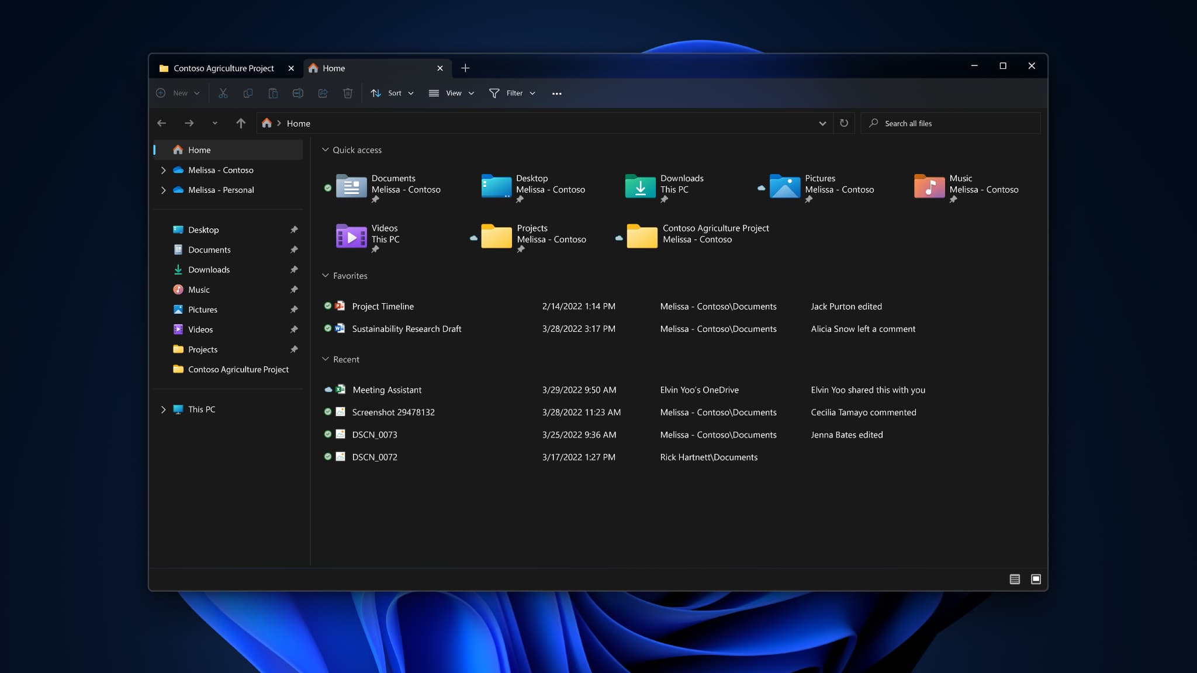
Task: Open the Sustainability Research Draft document
Action: tap(406, 328)
